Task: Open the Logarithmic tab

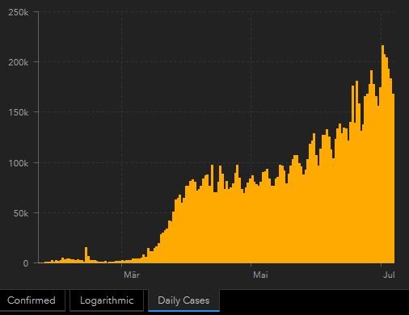Action: coord(107,300)
